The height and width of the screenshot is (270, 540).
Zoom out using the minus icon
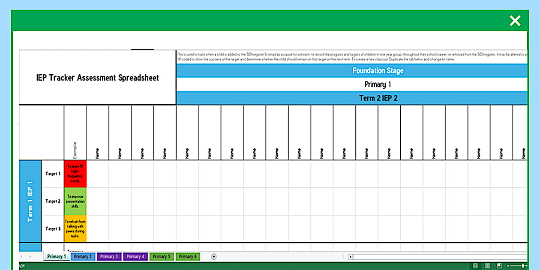507,266
